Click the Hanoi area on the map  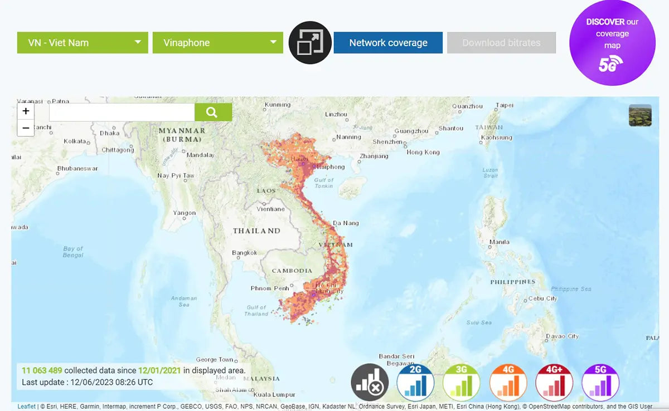pos(297,161)
